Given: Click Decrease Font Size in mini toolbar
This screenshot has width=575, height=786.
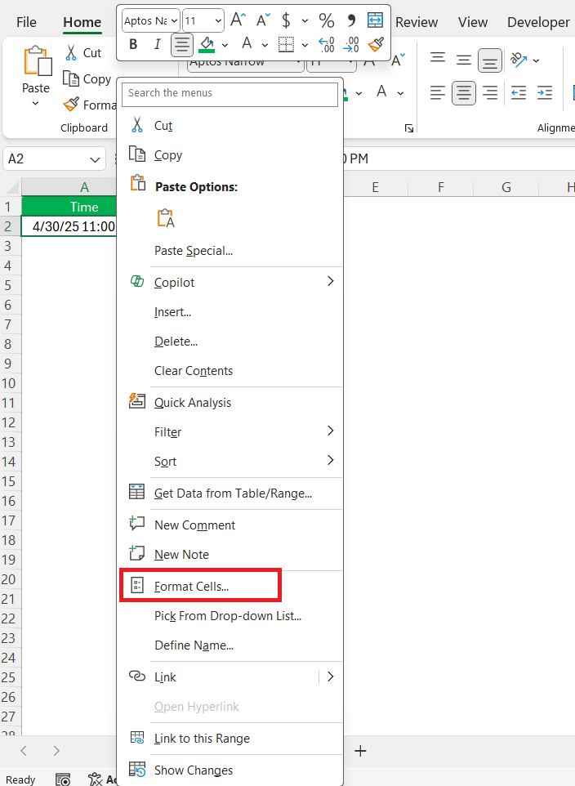Looking at the screenshot, I should (x=263, y=20).
